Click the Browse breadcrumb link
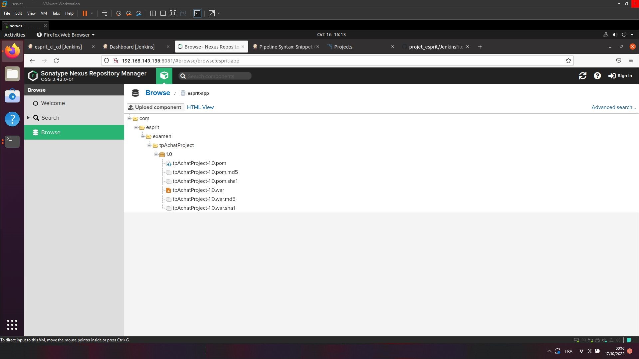Image resolution: width=639 pixels, height=359 pixels. 157,92
